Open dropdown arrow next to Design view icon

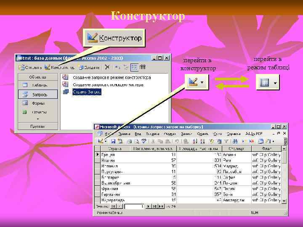[106, 142]
